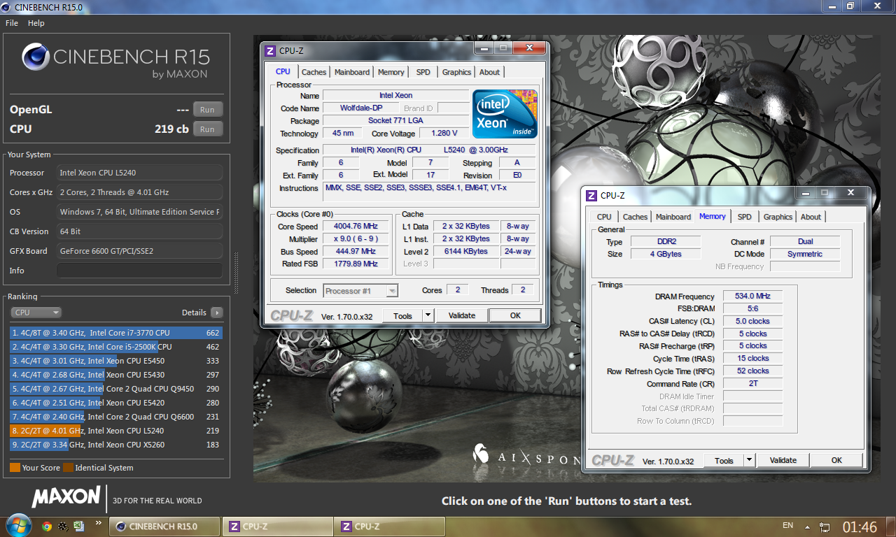Click OK in CPU-Z Memory window
The height and width of the screenshot is (537, 896).
point(836,460)
